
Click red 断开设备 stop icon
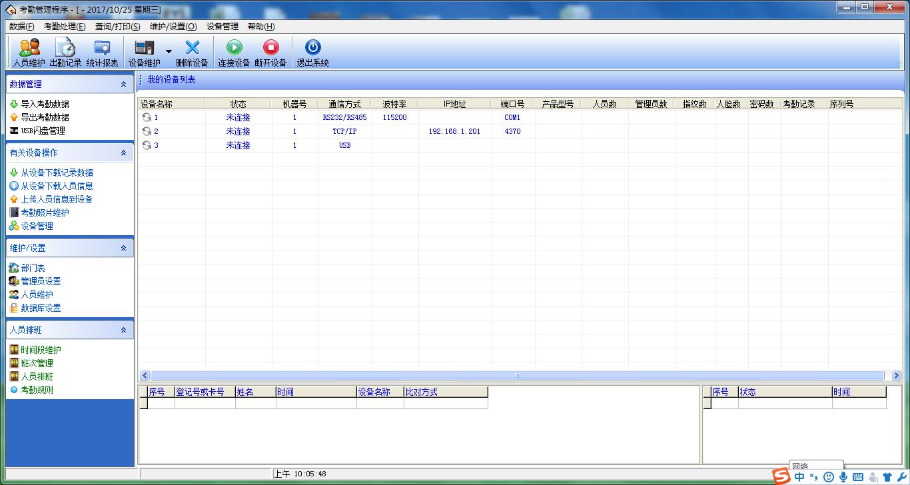[270, 47]
